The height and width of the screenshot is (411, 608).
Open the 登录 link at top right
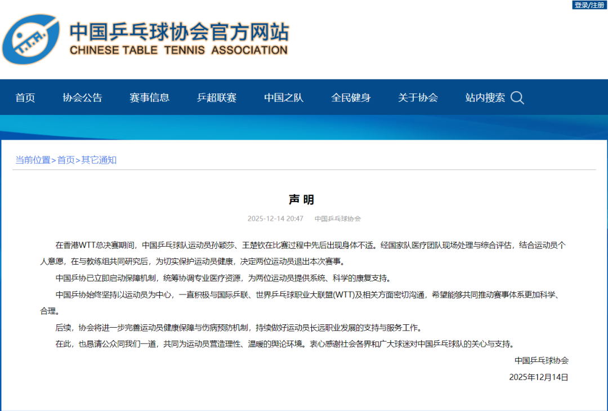(x=581, y=5)
